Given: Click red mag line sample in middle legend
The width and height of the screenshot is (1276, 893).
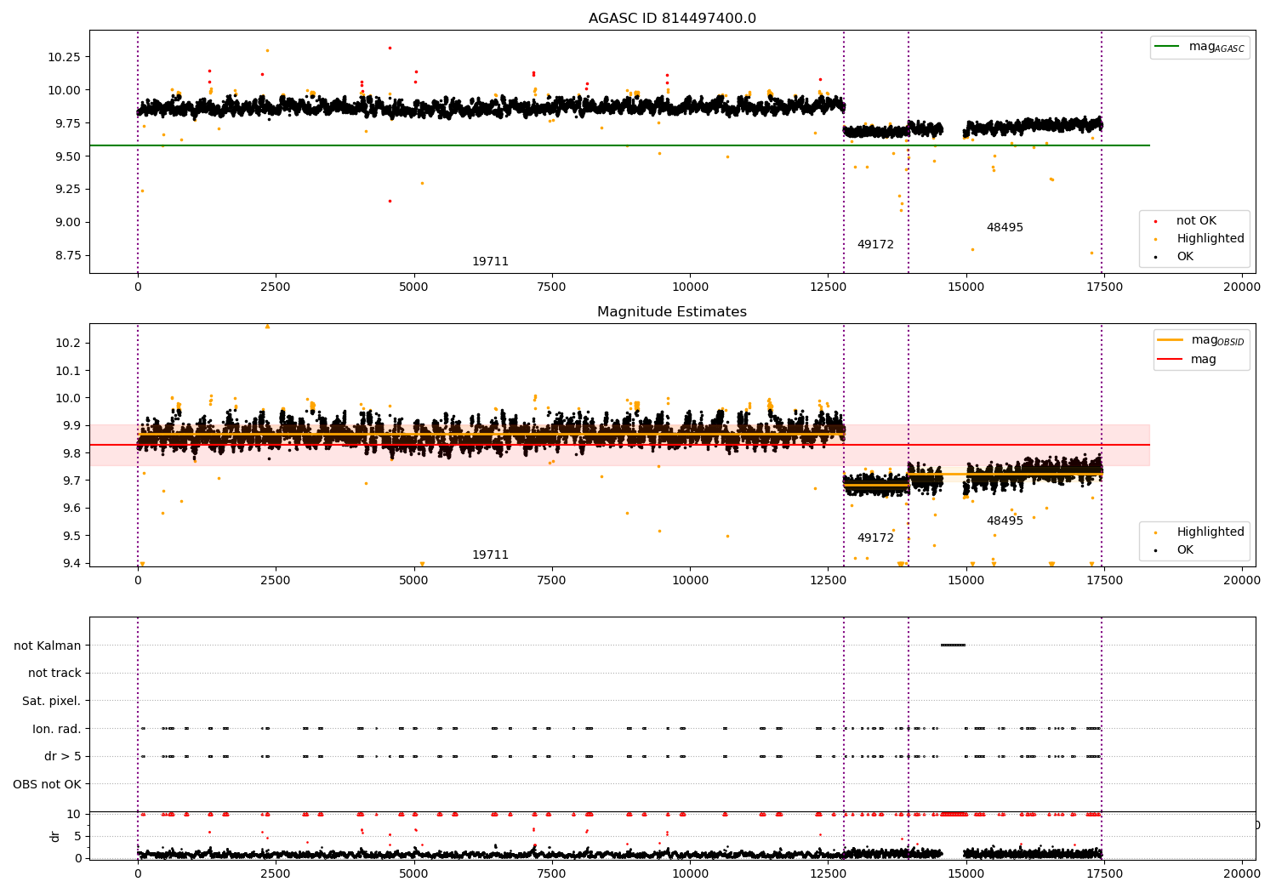Looking at the screenshot, I should tap(1171, 360).
